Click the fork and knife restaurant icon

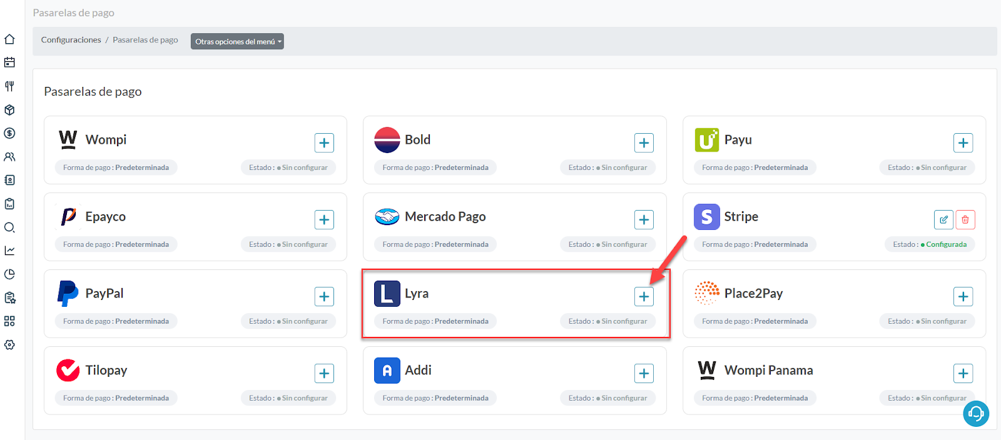click(x=9, y=86)
